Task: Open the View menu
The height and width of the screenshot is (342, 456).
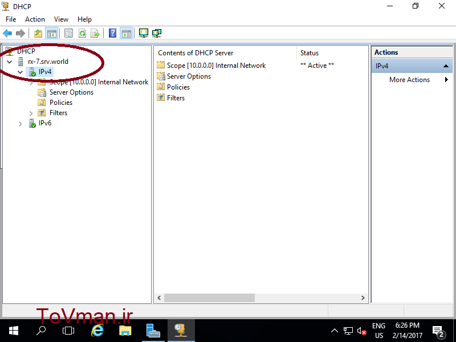Action: pyautogui.click(x=62, y=19)
